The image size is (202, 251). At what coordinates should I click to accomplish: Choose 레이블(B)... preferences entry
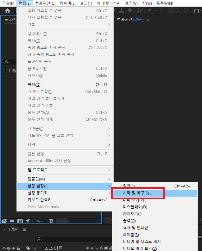coord(155,235)
